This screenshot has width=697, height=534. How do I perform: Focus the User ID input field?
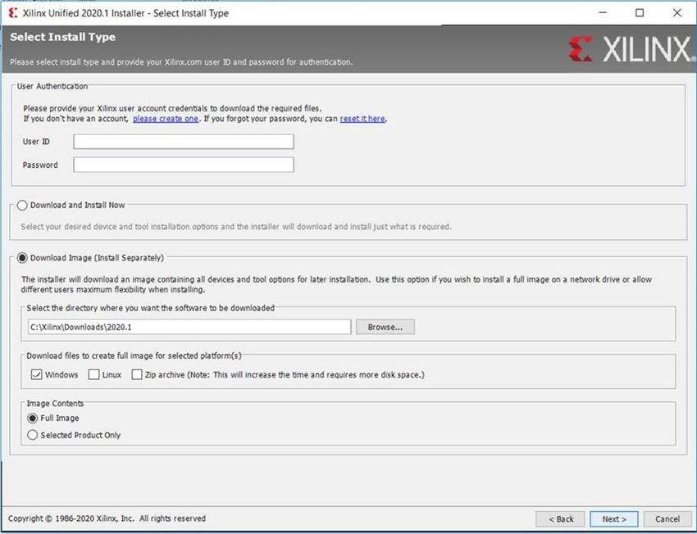[x=184, y=142]
